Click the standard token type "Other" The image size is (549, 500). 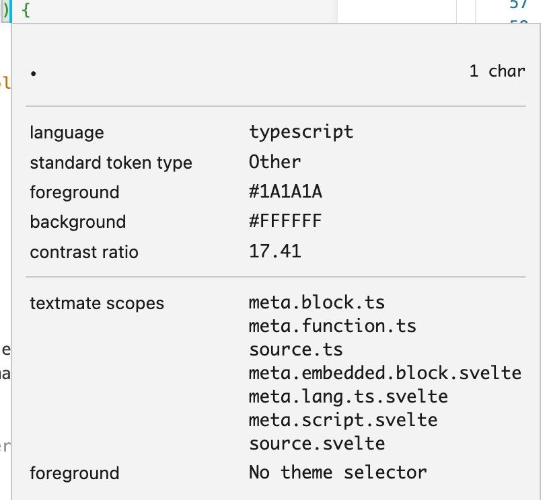click(x=275, y=161)
